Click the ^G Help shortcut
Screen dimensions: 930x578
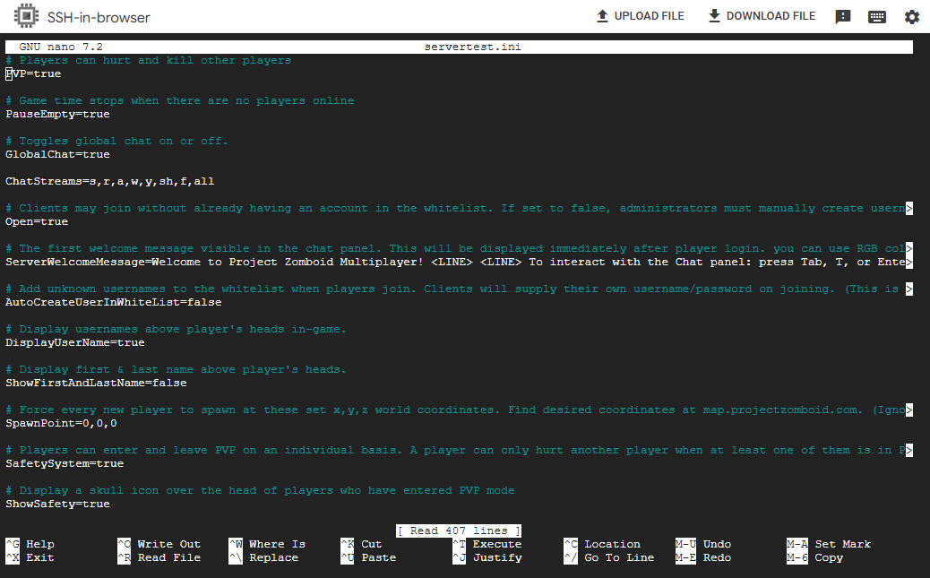(x=30, y=544)
